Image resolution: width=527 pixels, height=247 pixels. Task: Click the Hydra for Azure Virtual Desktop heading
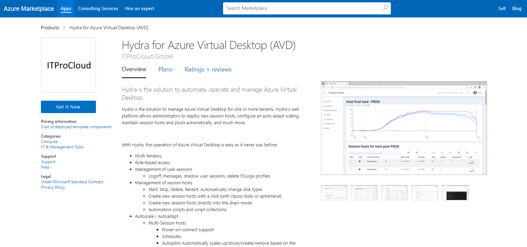(209, 45)
